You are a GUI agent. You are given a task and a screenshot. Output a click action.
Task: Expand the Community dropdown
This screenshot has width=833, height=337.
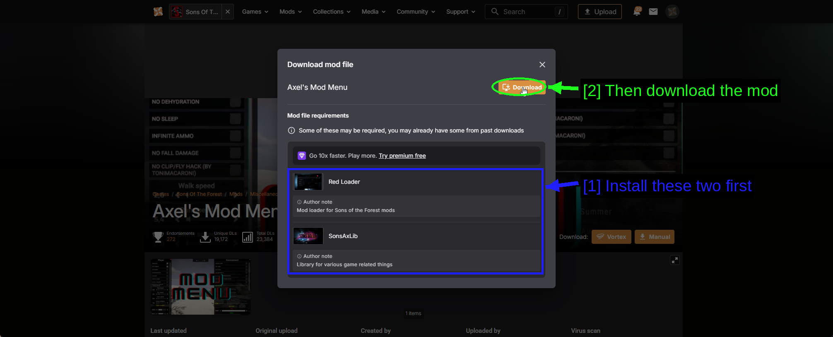[x=416, y=12]
